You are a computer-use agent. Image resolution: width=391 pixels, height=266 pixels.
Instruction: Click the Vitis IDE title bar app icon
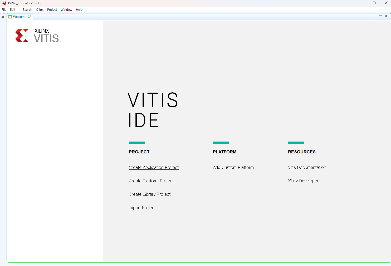[4, 3]
